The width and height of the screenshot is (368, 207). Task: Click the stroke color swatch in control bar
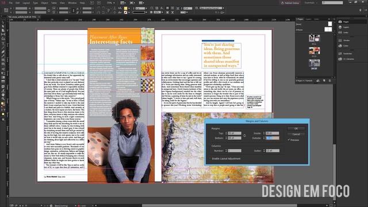(x=125, y=12)
